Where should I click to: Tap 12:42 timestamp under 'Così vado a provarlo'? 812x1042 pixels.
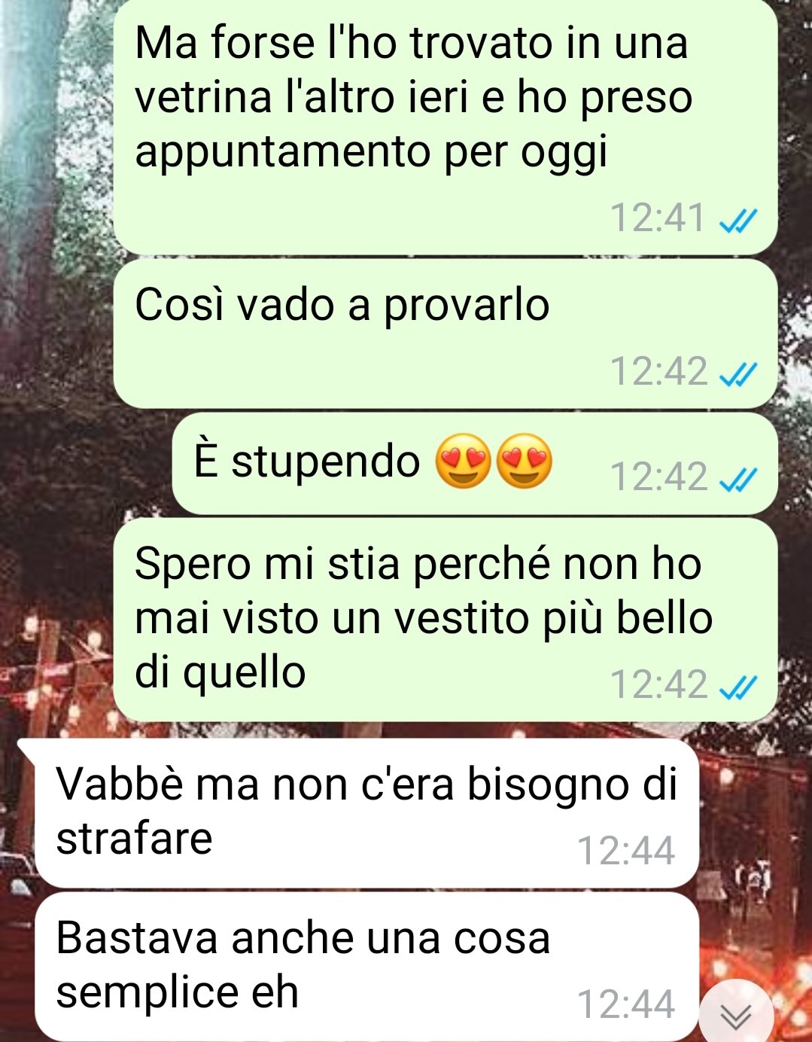pos(658,372)
